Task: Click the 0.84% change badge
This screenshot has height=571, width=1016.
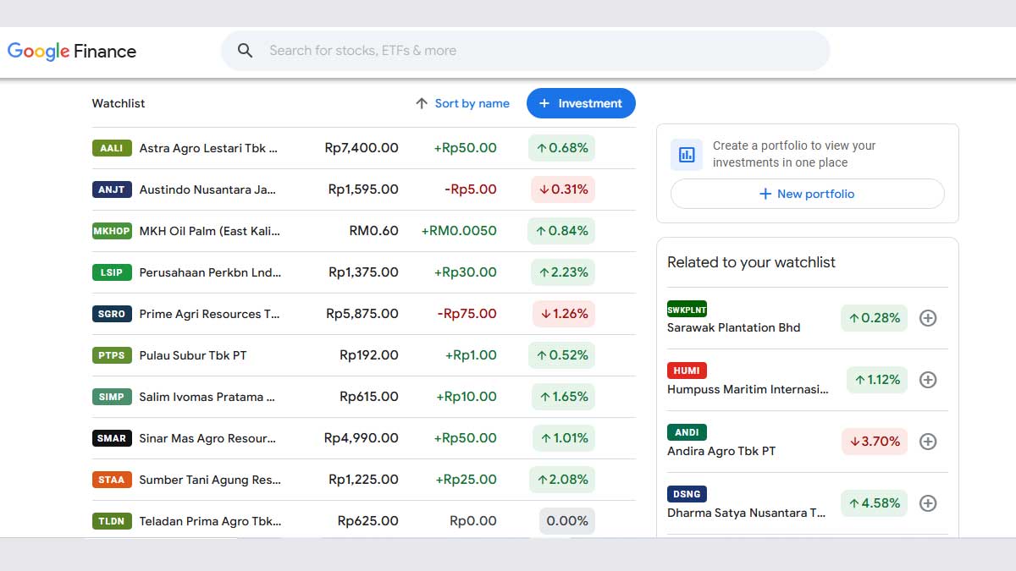Action: pos(561,231)
